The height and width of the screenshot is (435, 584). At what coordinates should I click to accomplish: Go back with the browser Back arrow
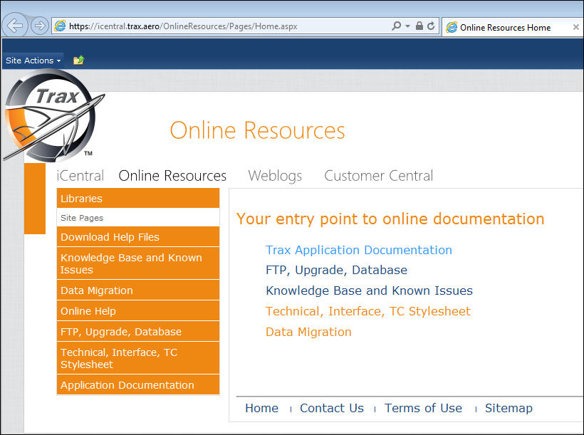point(15,26)
